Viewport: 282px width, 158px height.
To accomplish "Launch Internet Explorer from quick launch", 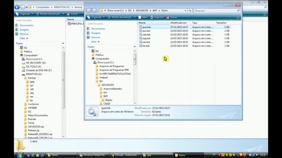I will (x=33, y=155).
